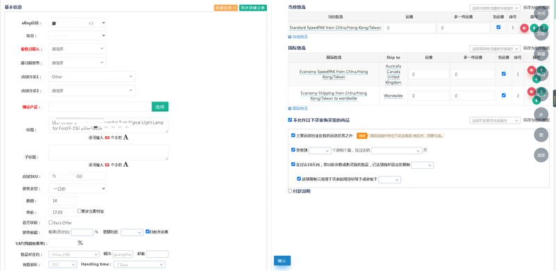Toggle the 在过去10天内 purchase limit checkbox
The width and height of the screenshot is (556, 271).
pos(293,164)
